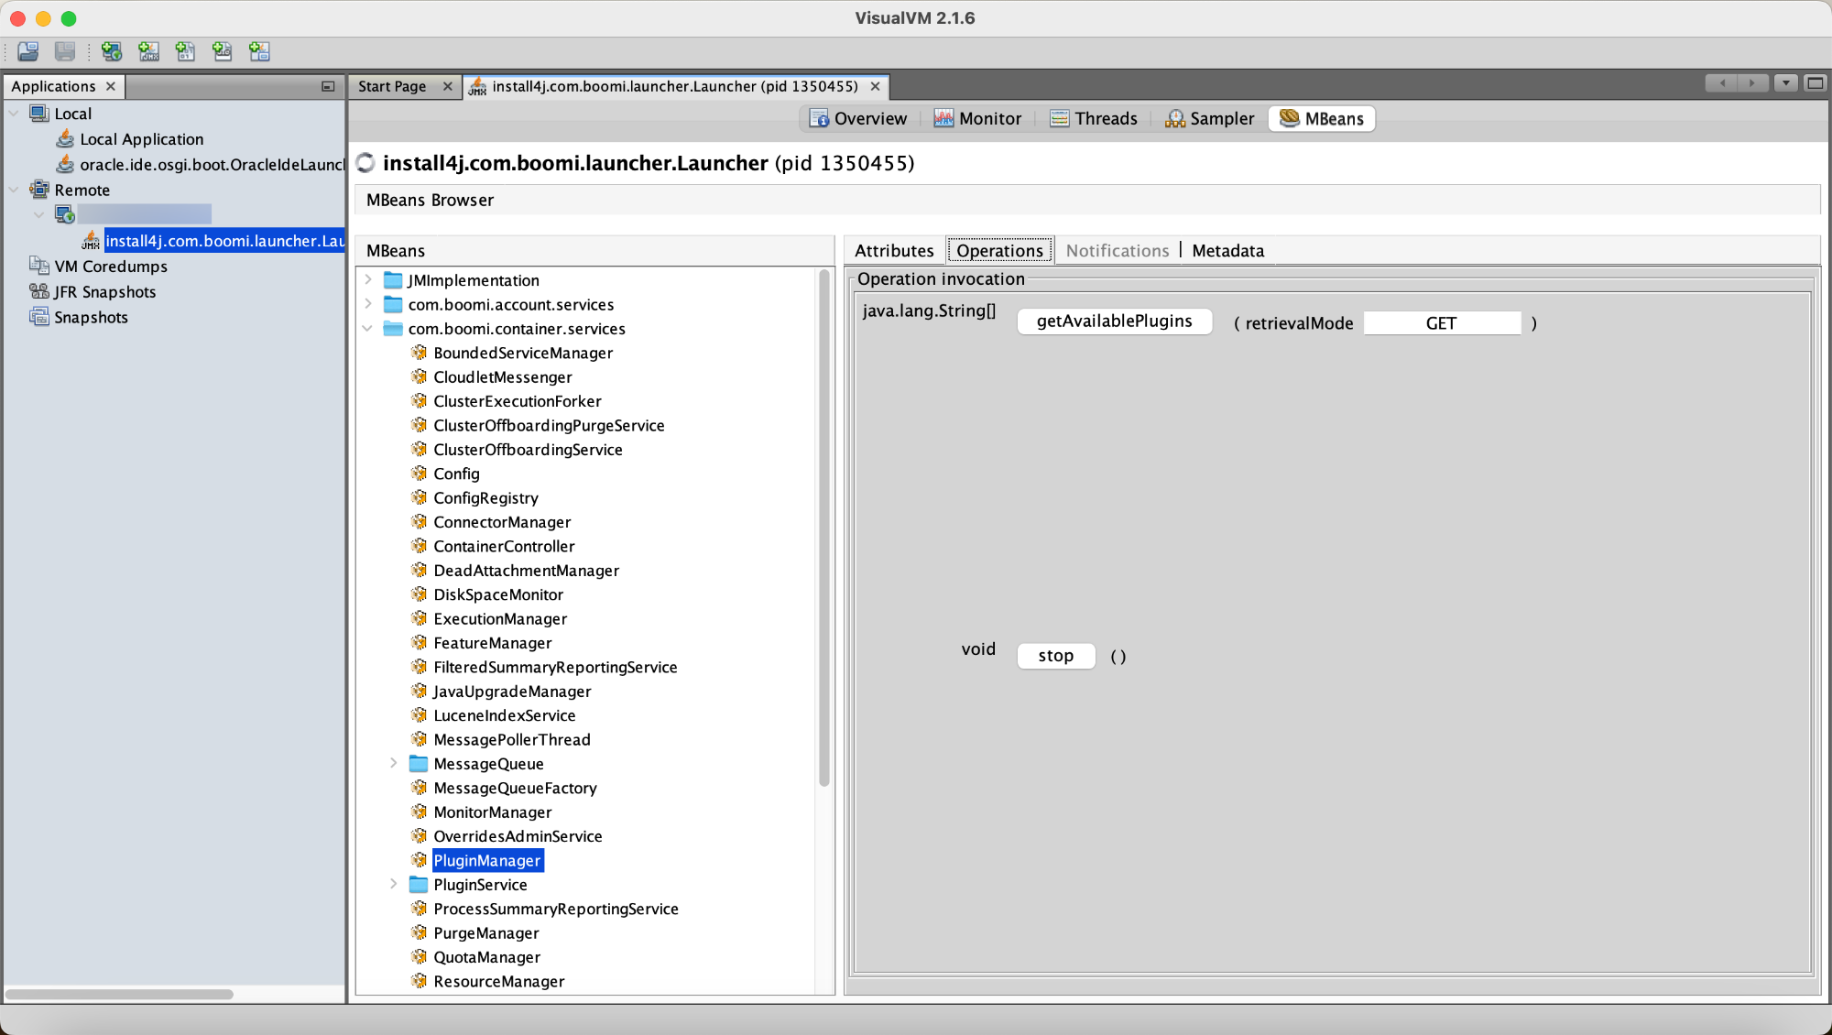Click the Add Application Snapshot toolbar icon
Image resolution: width=1832 pixels, height=1035 pixels.
click(x=258, y=52)
